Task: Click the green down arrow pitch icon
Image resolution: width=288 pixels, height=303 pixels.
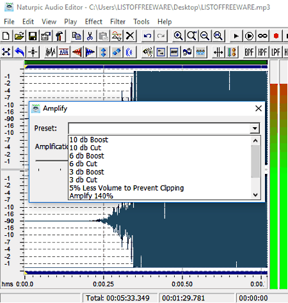Action: click(x=231, y=52)
